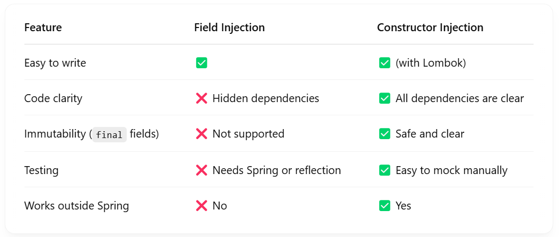
Task: Select the Code clarity row label
Action: click(53, 98)
